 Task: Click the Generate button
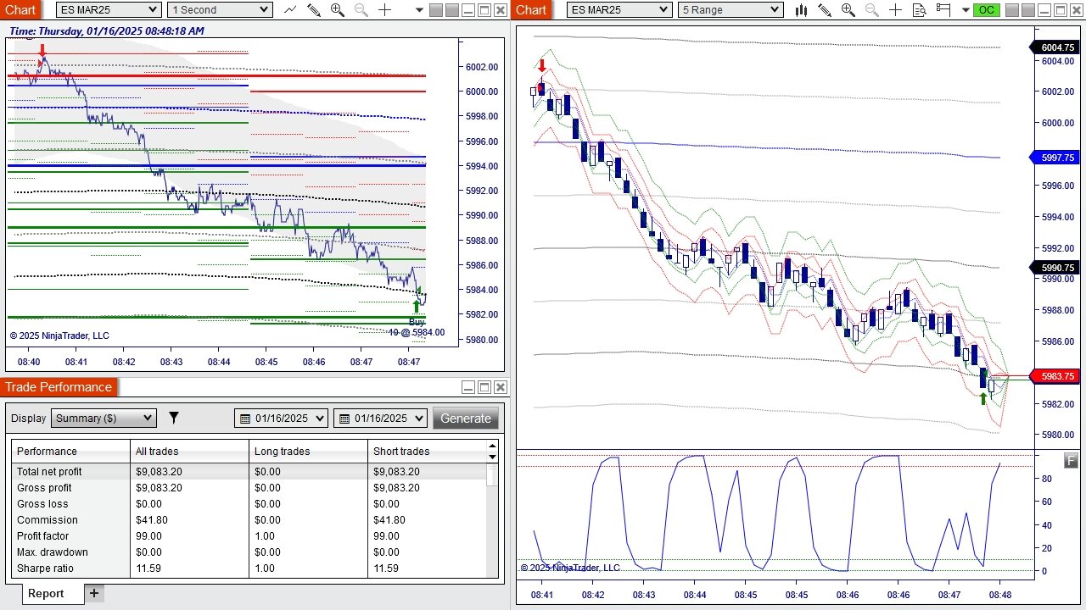click(465, 418)
